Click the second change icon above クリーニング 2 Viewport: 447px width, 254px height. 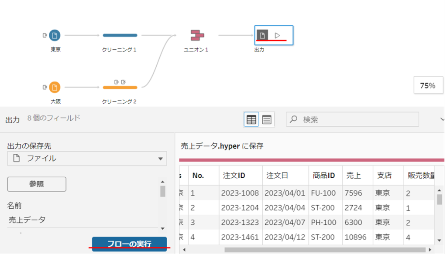[x=124, y=82]
